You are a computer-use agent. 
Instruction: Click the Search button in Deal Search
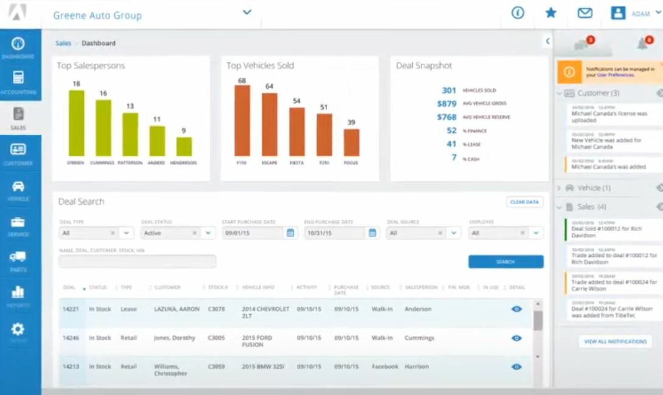tap(505, 261)
